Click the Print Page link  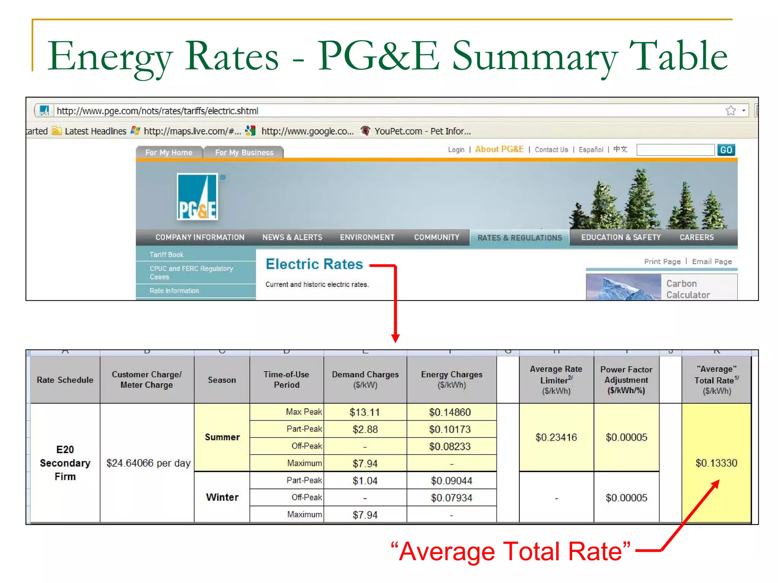coord(662,262)
